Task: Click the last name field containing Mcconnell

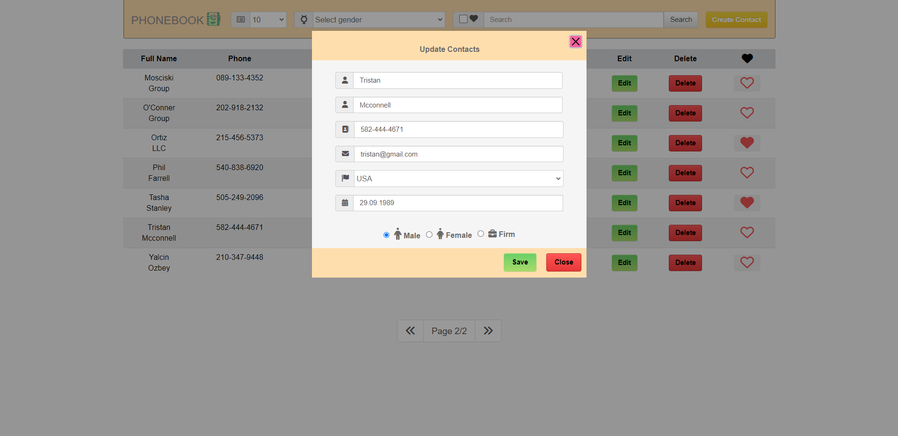Action: 458,105
